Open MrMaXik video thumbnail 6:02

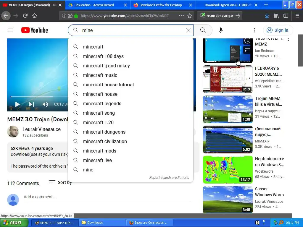[x=228, y=140]
